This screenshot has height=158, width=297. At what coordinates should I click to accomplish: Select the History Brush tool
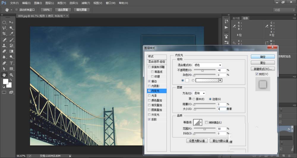pos(11,46)
